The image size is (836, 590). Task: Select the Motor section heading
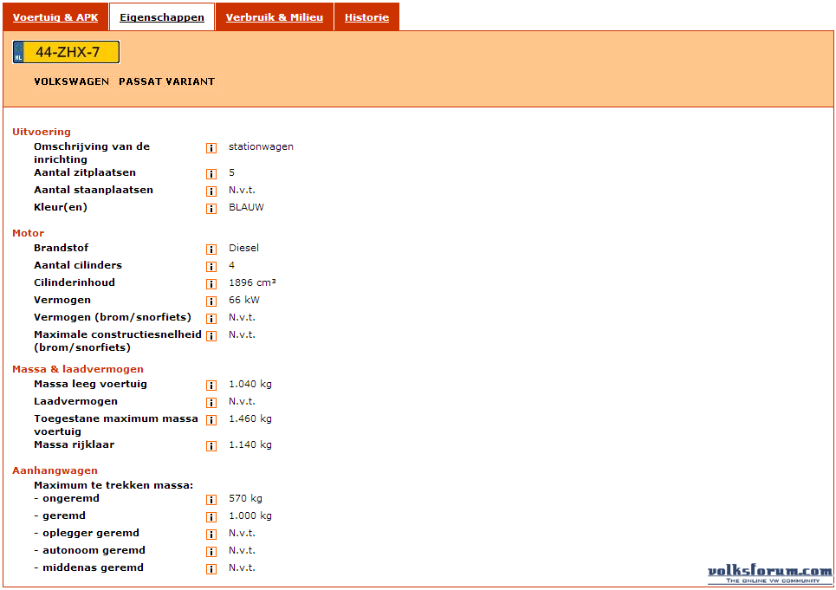(29, 233)
